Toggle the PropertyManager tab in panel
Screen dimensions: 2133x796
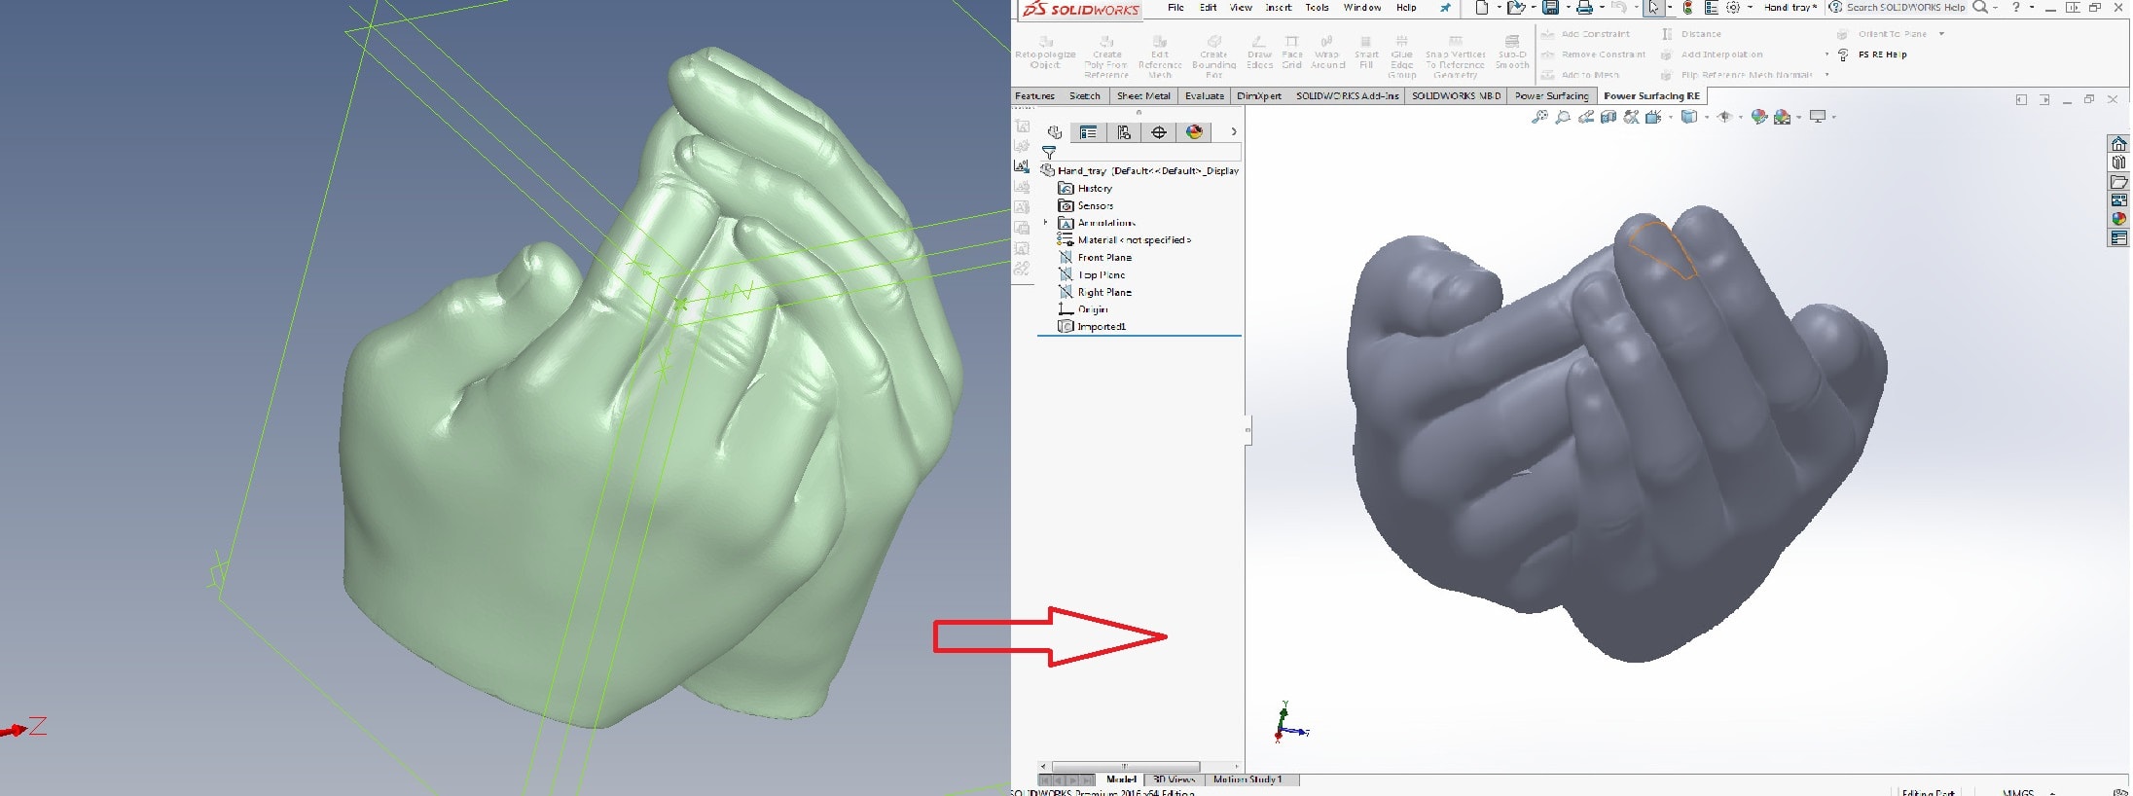[x=1089, y=132]
